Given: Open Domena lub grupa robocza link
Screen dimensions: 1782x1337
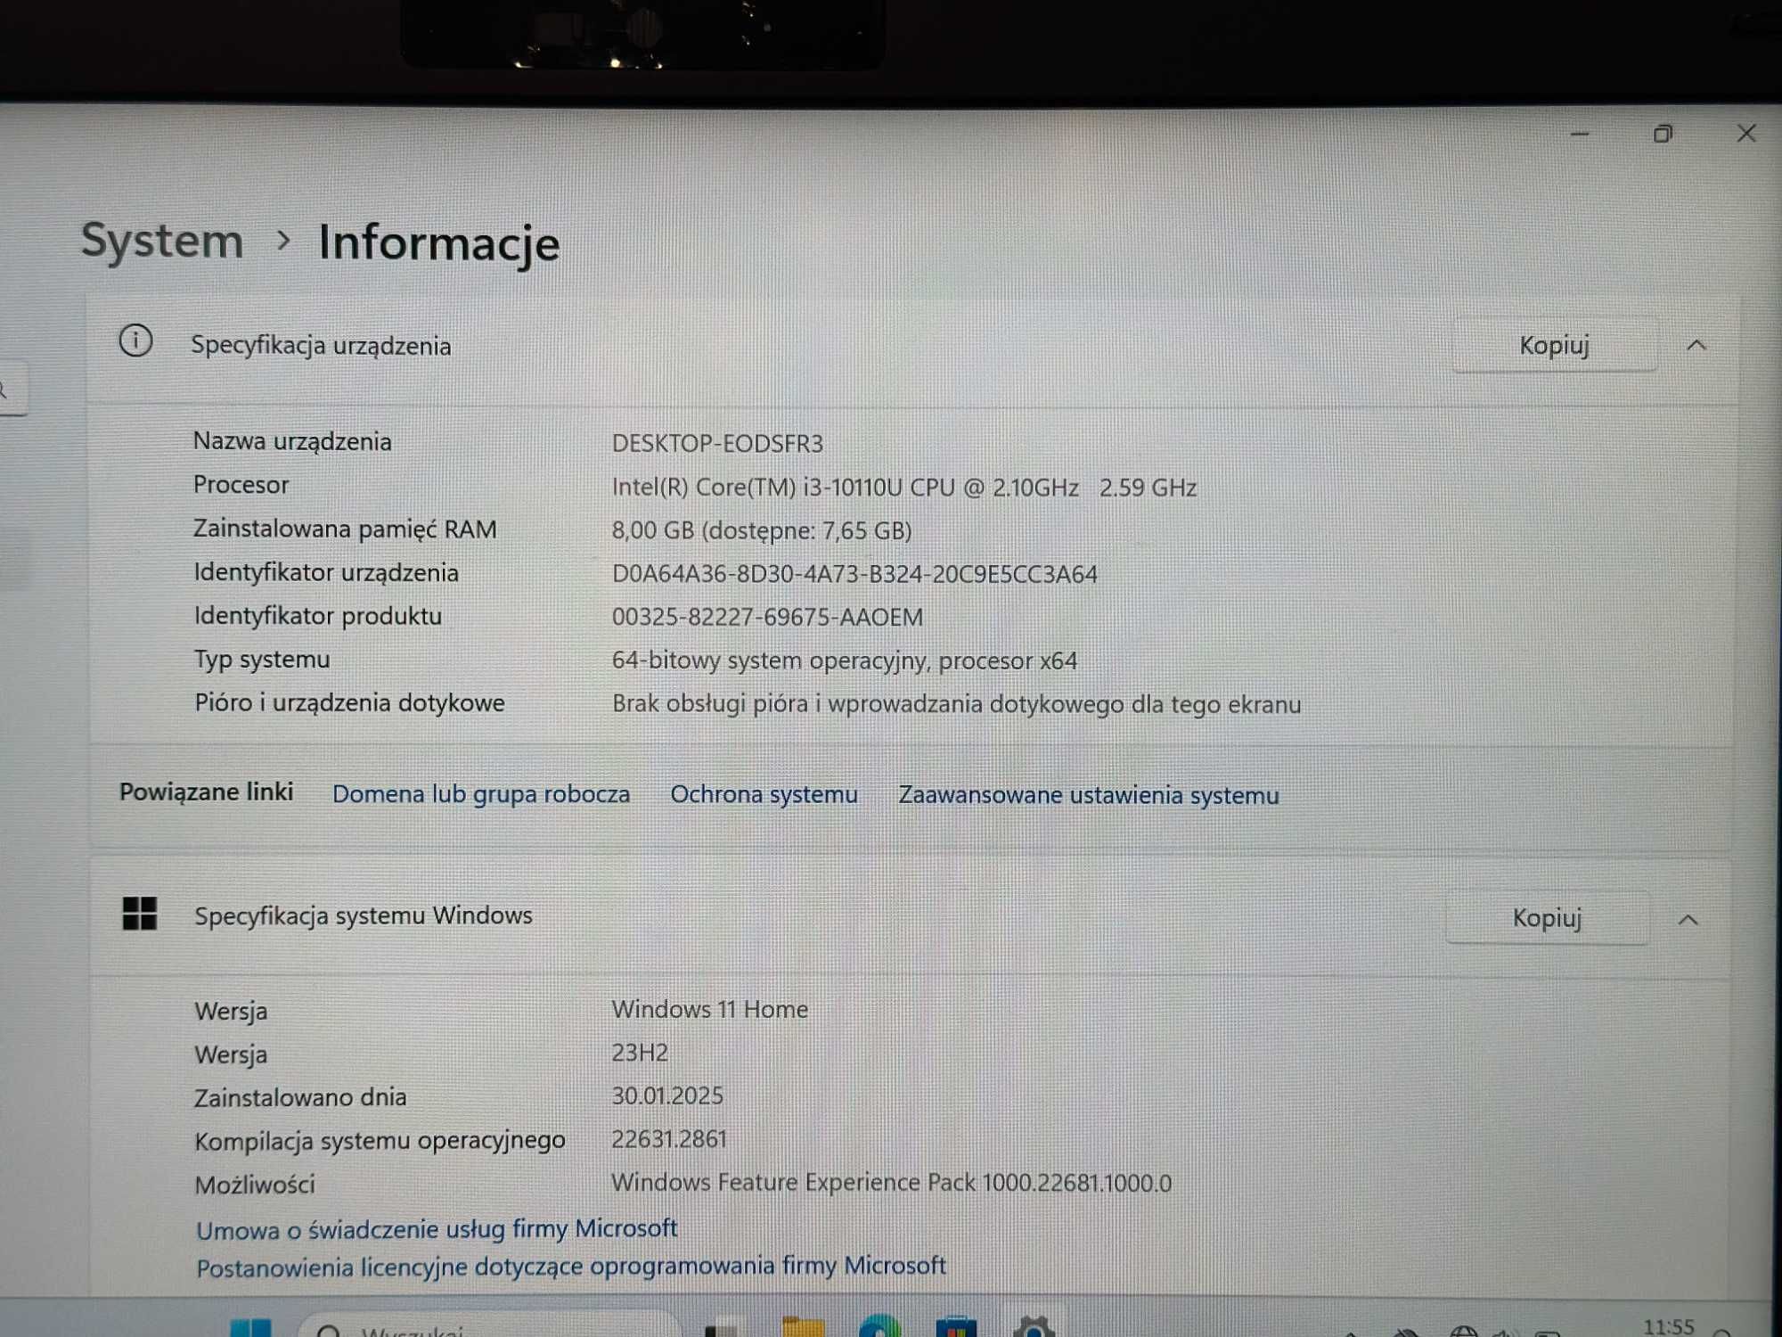Looking at the screenshot, I should point(481,794).
